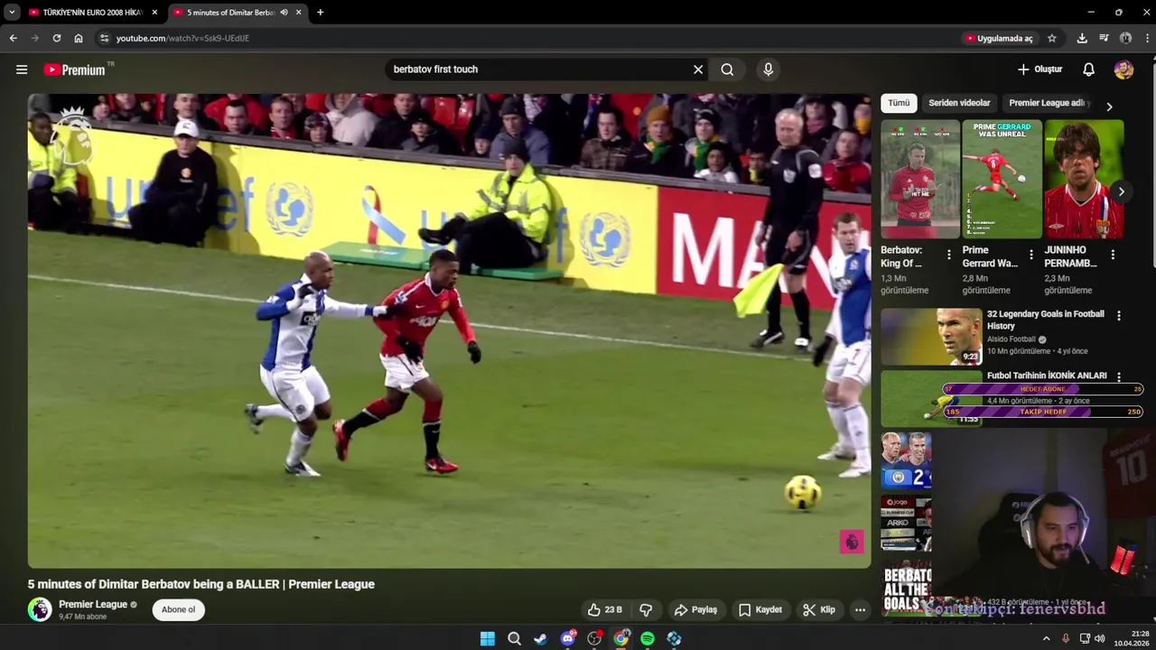The image size is (1156, 650).
Task: Open options for JUNINHO PERNAMB short
Action: coord(1113,255)
